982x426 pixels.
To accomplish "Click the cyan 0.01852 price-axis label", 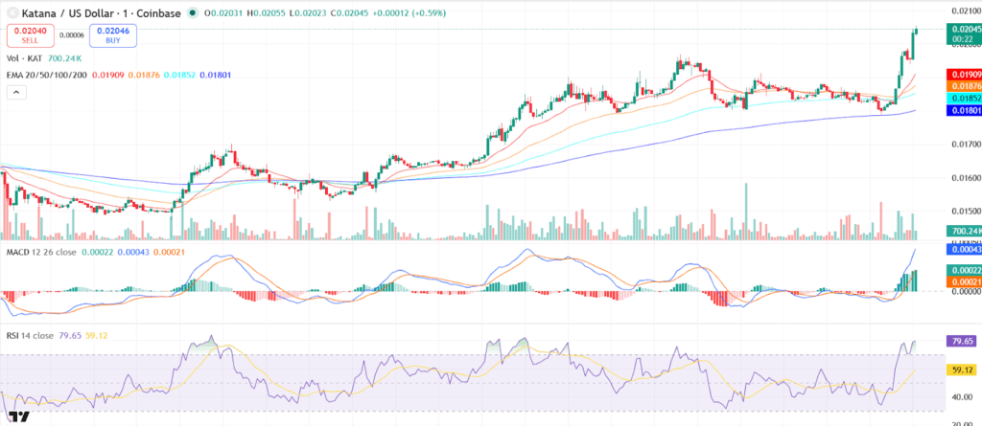I will click(963, 99).
